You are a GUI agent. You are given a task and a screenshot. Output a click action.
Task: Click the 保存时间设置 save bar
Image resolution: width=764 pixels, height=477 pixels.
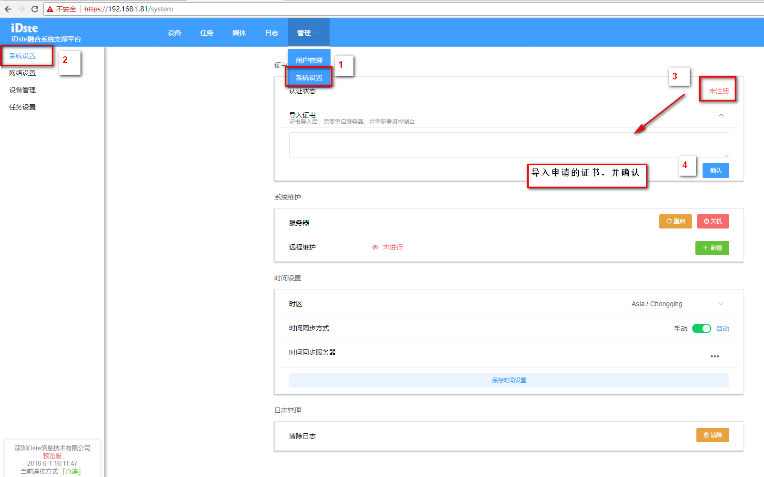point(509,380)
